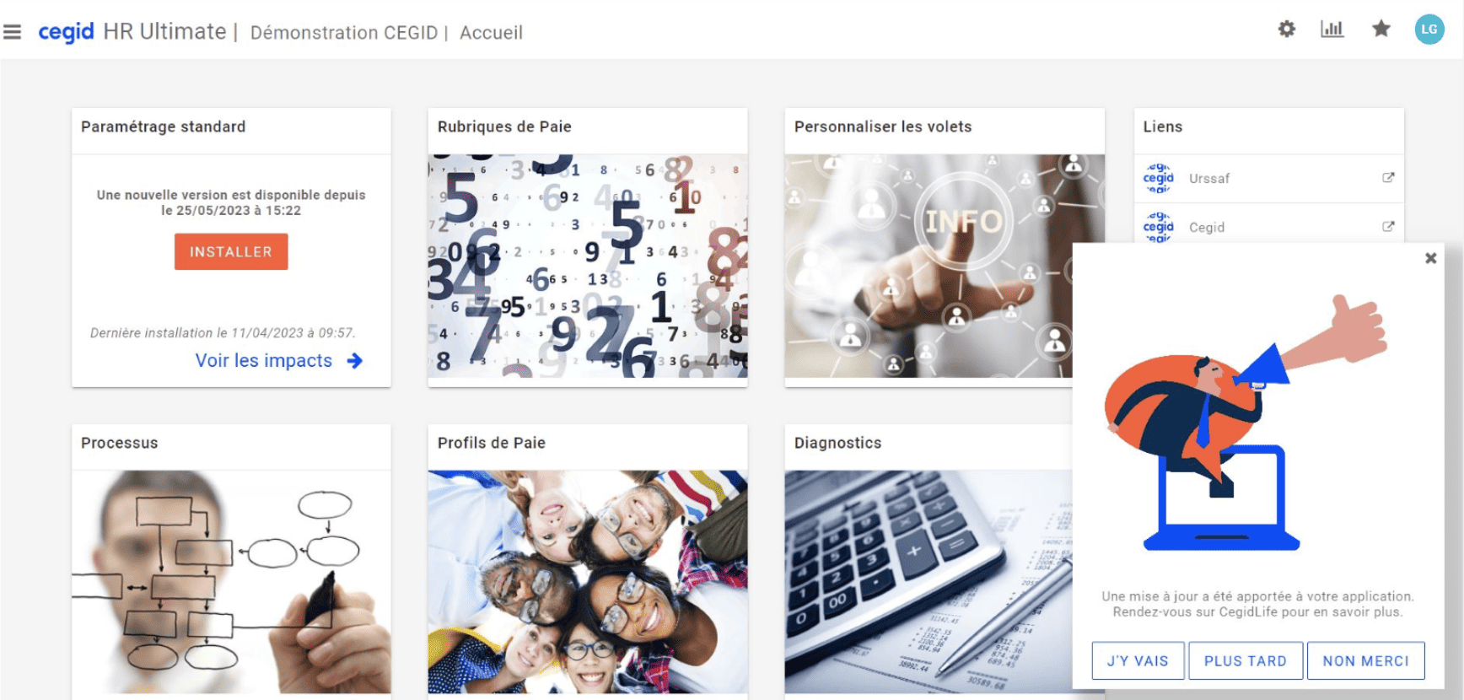Image resolution: width=1464 pixels, height=700 pixels.
Task: Open the Rubriques de Paie tile image
Action: 588,266
